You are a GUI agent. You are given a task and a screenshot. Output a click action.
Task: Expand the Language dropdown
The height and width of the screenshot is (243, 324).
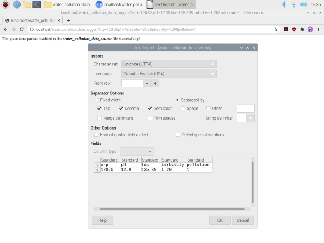tap(168, 74)
